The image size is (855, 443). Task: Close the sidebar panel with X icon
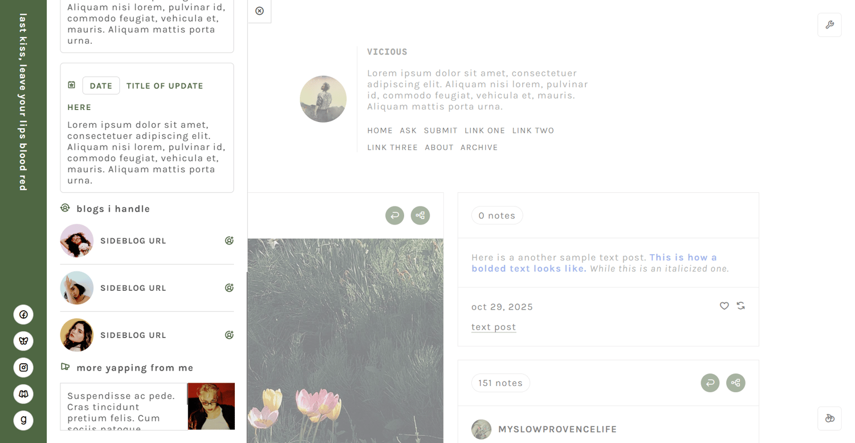pos(259,11)
